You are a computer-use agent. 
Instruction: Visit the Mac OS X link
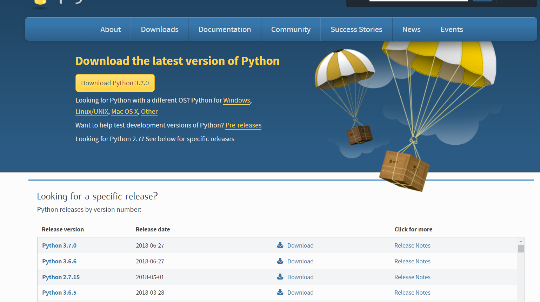125,112
